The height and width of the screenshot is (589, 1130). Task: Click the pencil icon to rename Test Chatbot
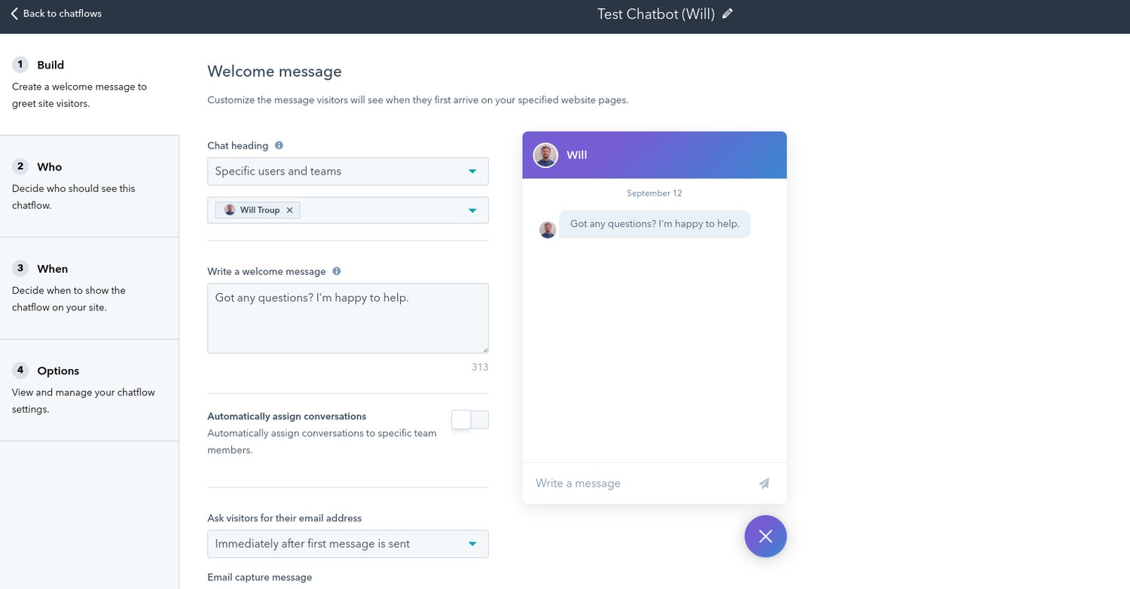(725, 13)
